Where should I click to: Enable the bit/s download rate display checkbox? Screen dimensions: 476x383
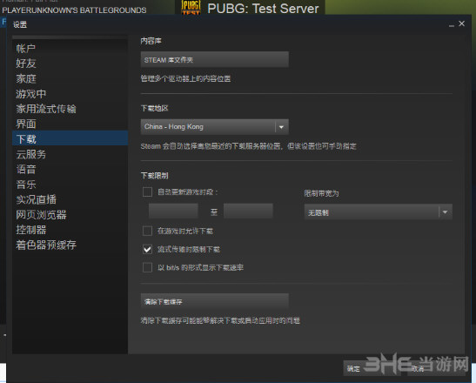pos(147,267)
